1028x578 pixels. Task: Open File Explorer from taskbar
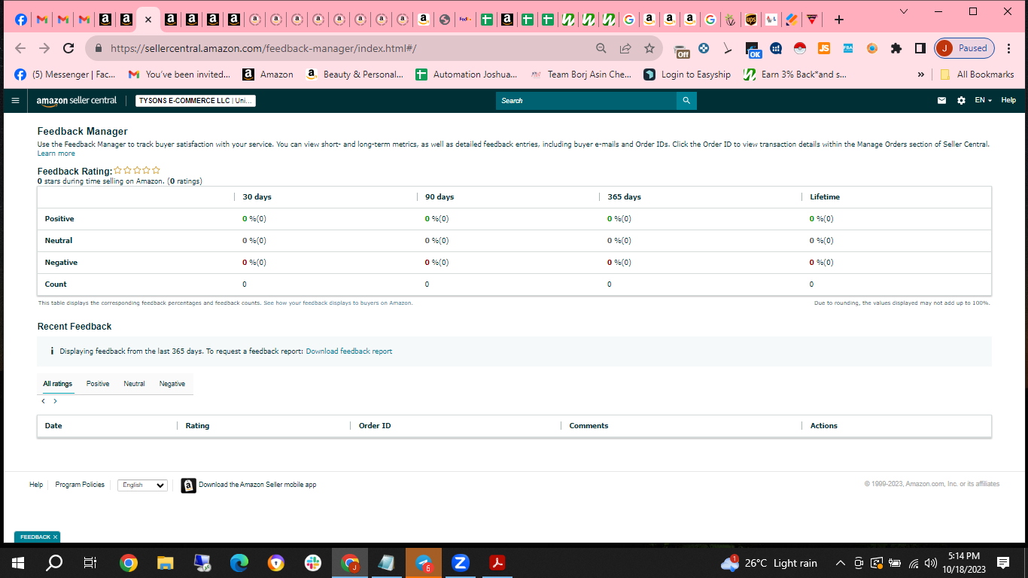click(x=165, y=563)
